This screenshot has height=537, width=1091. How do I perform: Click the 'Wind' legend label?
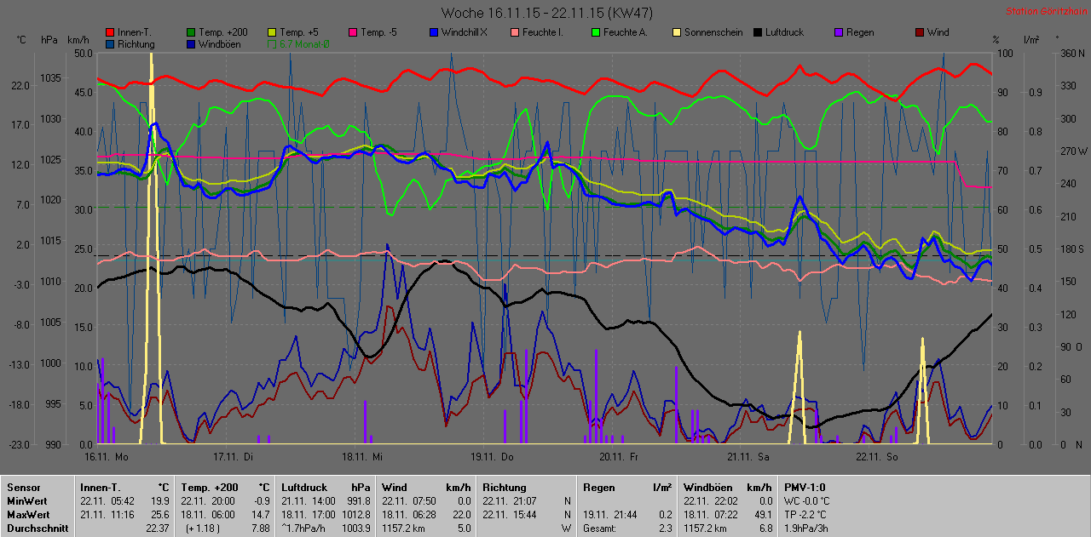pyautogui.click(x=938, y=32)
